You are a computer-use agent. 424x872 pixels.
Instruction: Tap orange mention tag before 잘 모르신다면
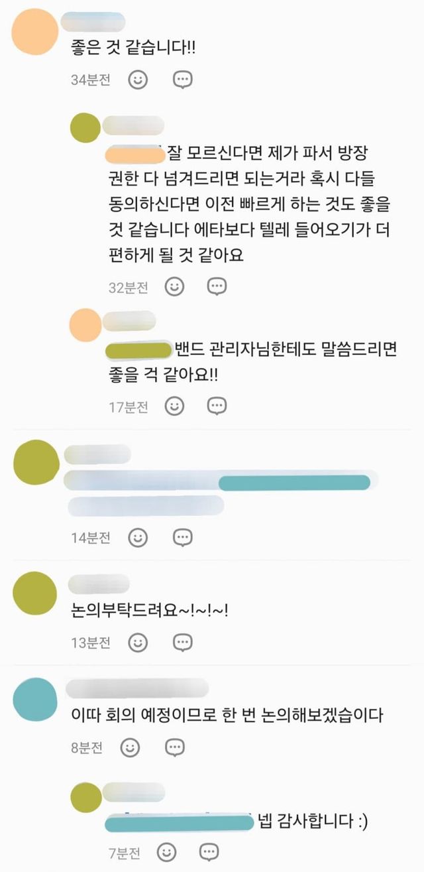[134, 155]
